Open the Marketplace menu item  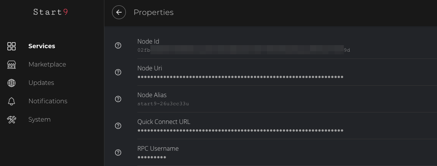(x=47, y=65)
